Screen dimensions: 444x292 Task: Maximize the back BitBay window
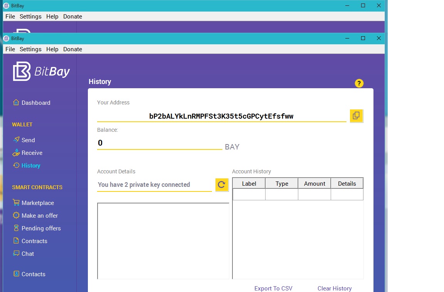click(363, 5)
